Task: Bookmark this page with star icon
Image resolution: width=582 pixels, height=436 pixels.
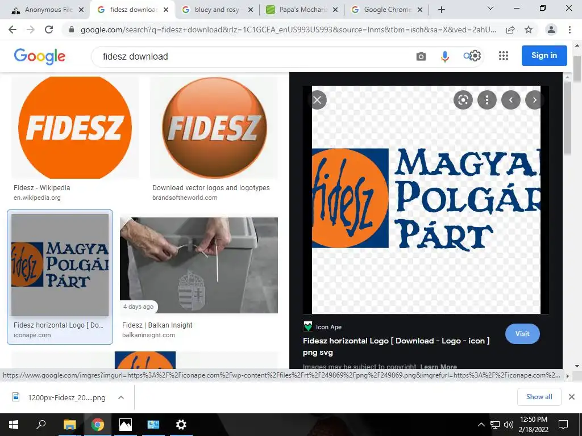Action: click(x=529, y=30)
